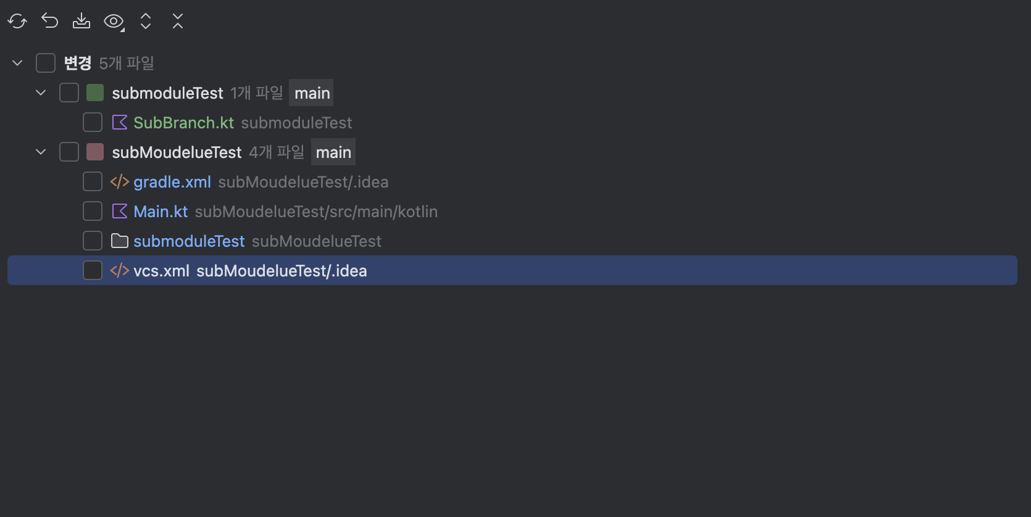Click the main branch label next to submoduleTest

311,93
